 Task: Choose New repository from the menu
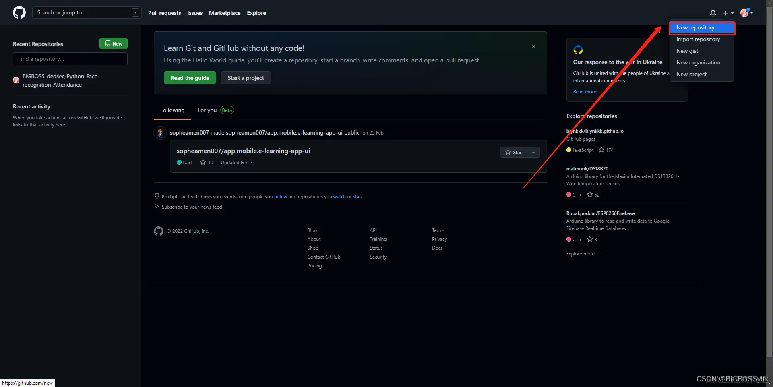(702, 27)
